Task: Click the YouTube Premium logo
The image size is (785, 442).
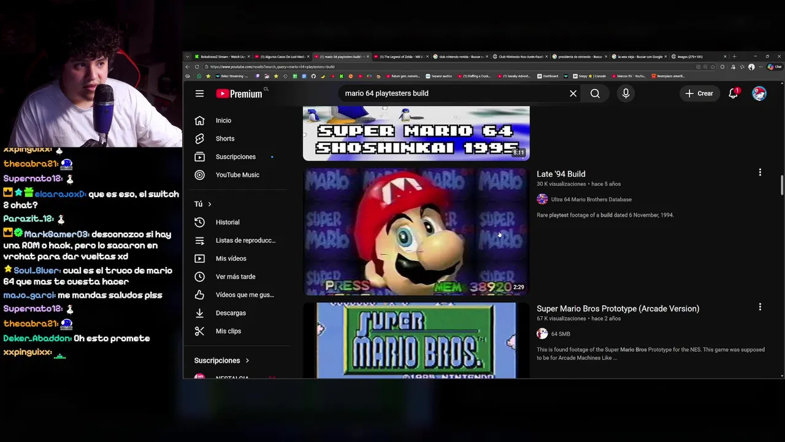Action: coord(239,93)
